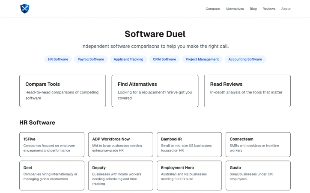
Task: Open the 15Five software card
Action: [52, 144]
